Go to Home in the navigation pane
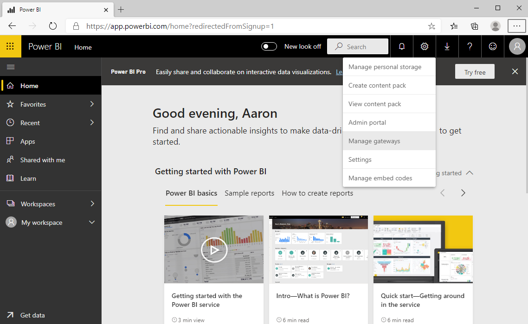The image size is (528, 324). [x=51, y=86]
